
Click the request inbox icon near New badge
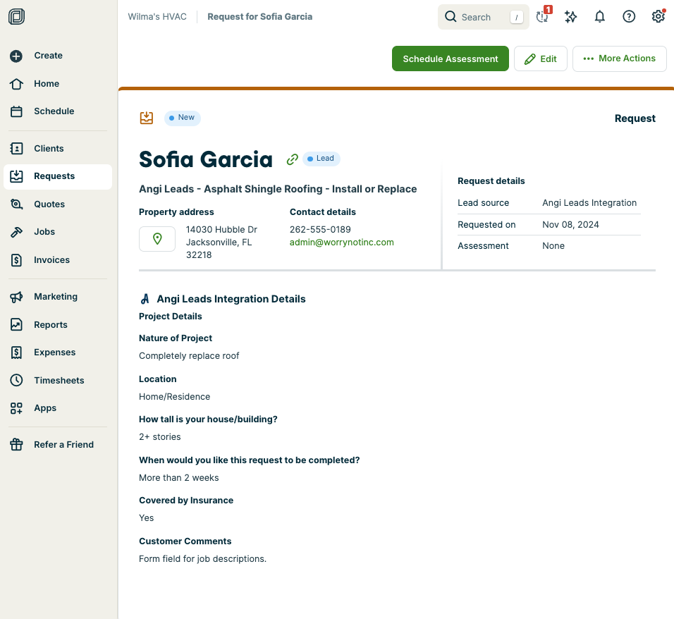[x=147, y=118]
